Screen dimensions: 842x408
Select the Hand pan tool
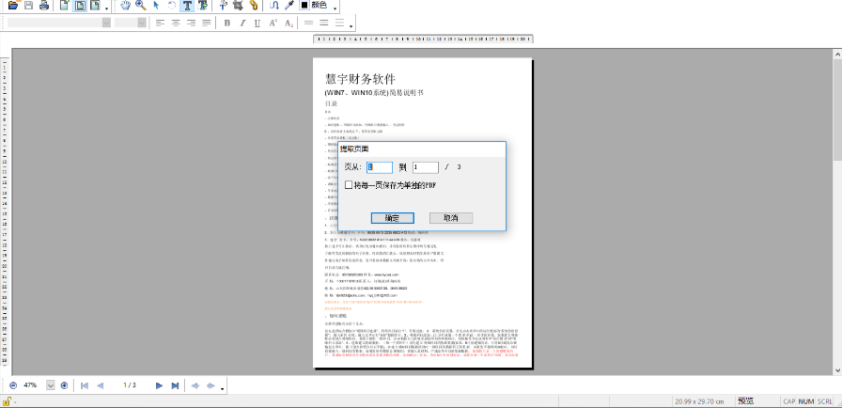coord(126,6)
